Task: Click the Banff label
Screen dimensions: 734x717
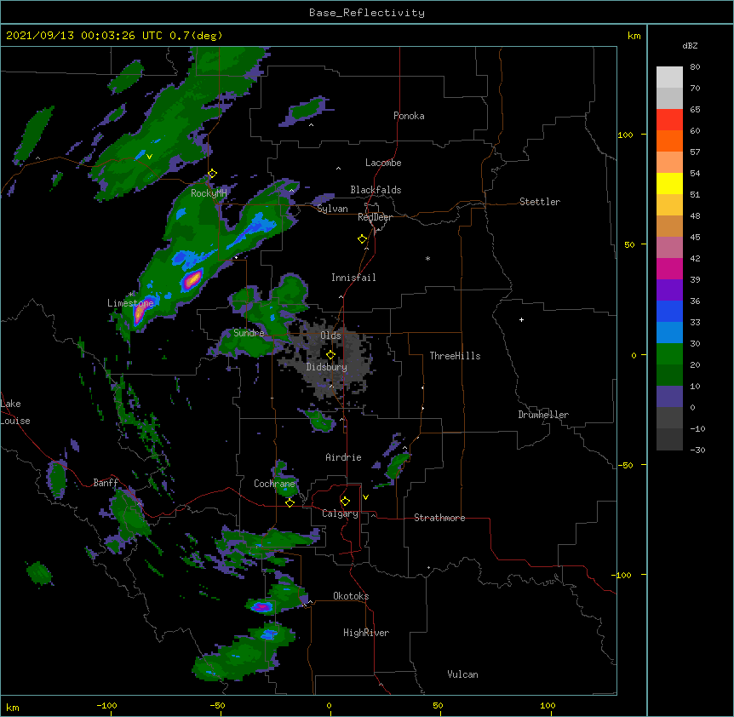Action: 106,483
